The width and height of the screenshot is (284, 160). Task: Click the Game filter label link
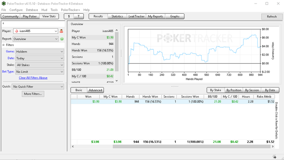(10, 51)
